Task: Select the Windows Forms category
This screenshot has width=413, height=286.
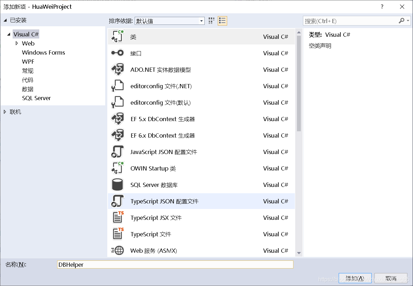Action: tap(43, 53)
